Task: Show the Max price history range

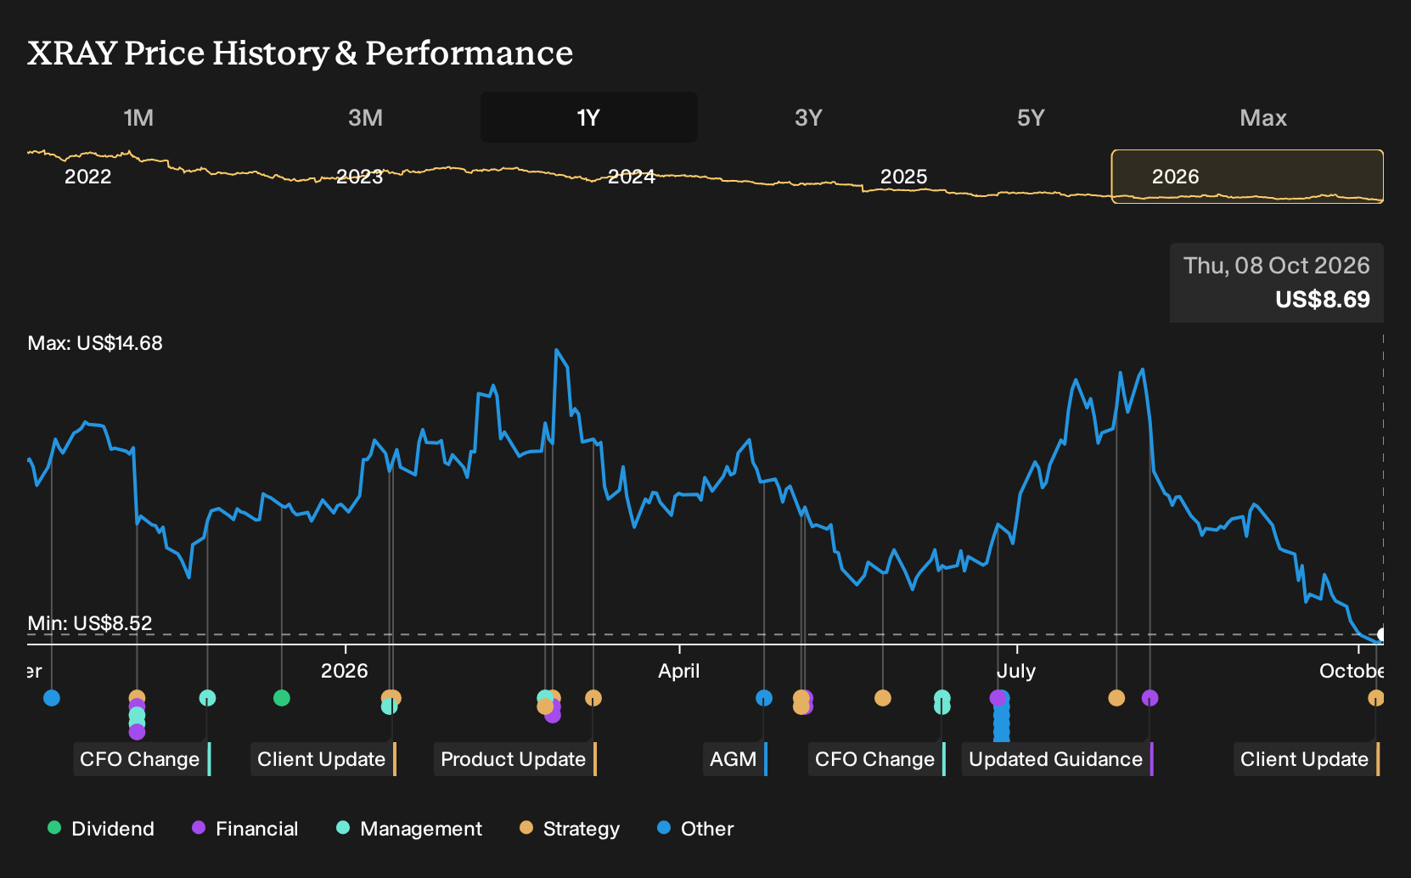Action: (x=1263, y=117)
